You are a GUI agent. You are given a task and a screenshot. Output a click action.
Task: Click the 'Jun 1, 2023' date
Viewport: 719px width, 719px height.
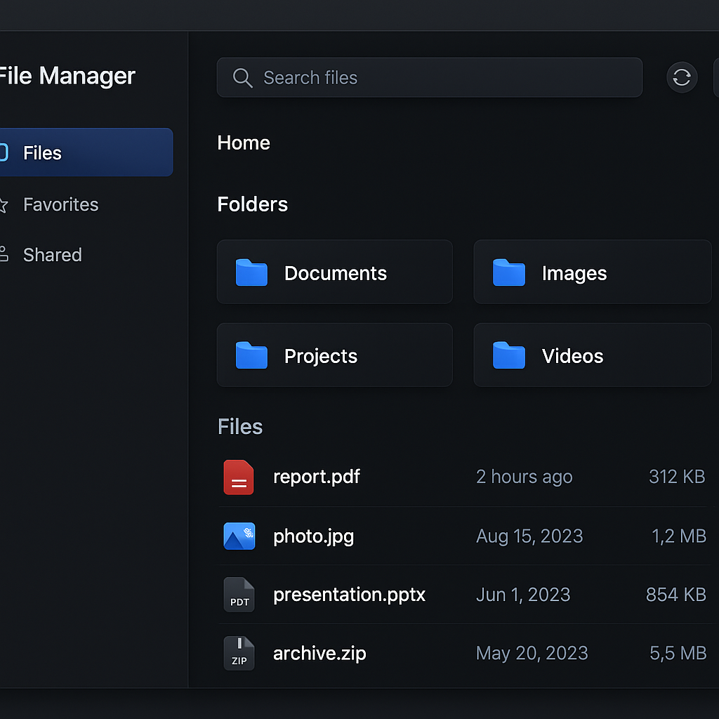(523, 595)
